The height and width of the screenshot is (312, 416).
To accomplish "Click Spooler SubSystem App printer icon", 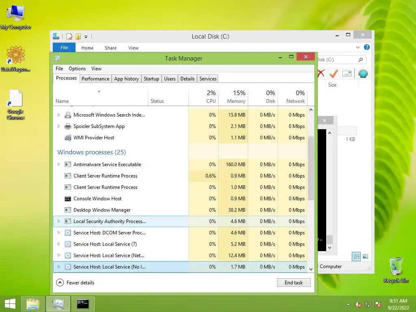I will (68, 126).
